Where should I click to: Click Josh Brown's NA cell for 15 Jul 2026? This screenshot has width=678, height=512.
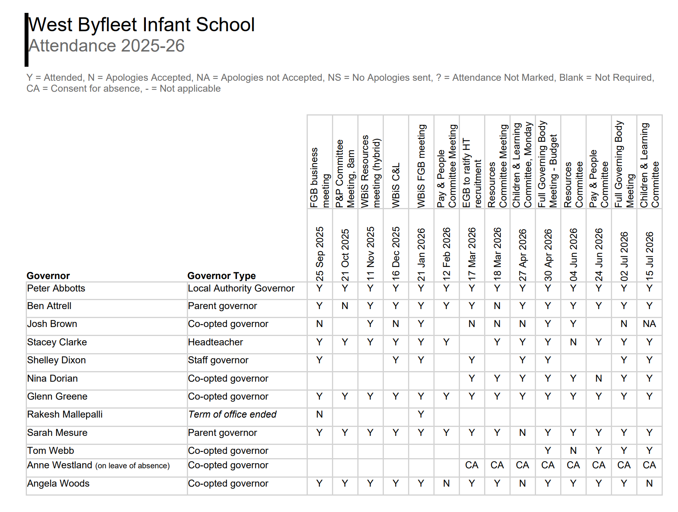[649, 324]
